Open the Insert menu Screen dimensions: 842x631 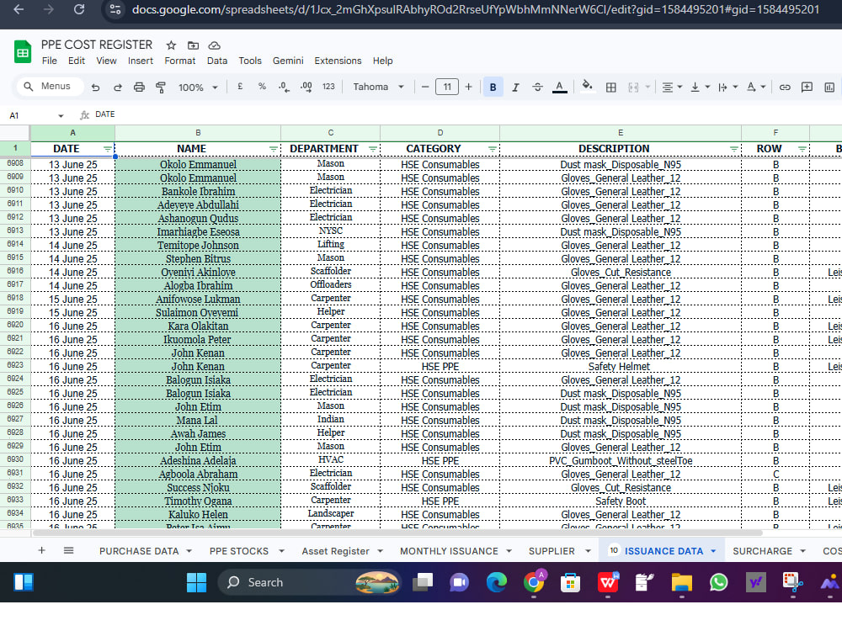(x=140, y=61)
